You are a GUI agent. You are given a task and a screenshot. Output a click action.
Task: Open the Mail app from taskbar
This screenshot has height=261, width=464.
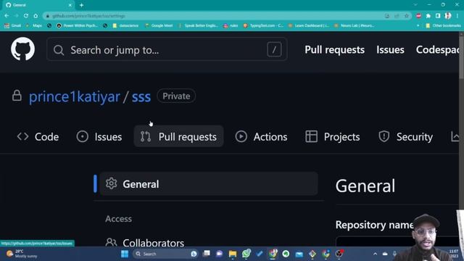coord(299,254)
